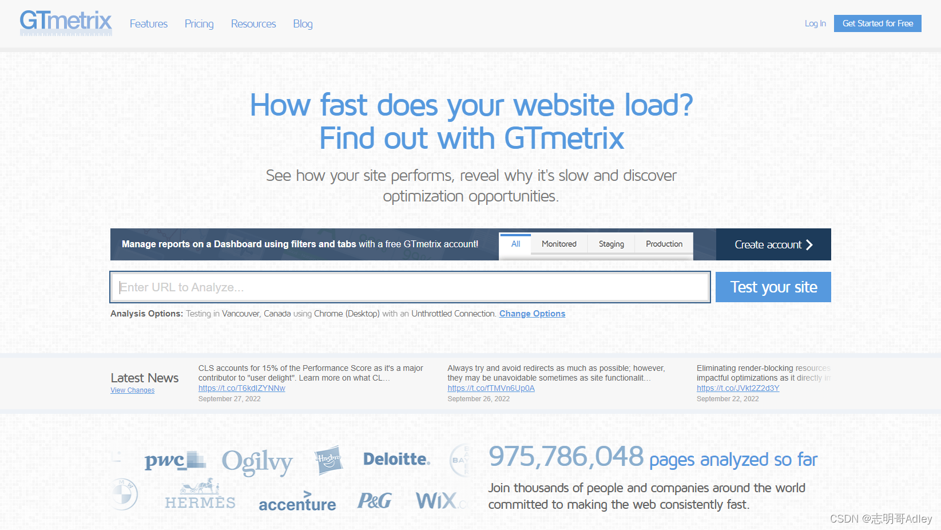Select the Production tab in banner
This screenshot has width=941, height=530.
[x=664, y=244]
